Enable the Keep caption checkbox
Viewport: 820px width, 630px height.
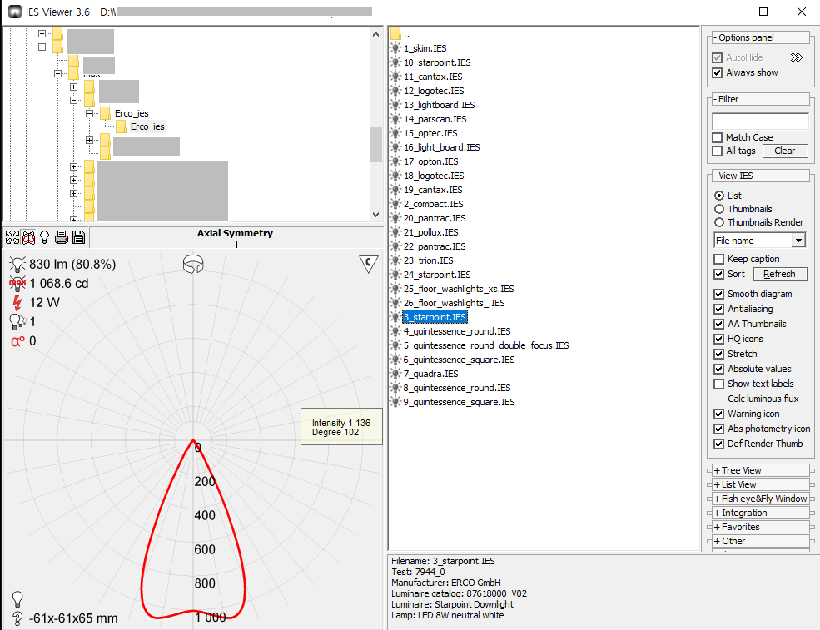[x=719, y=260]
